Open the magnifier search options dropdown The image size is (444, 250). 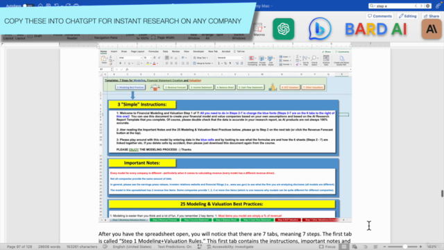click(x=373, y=6)
